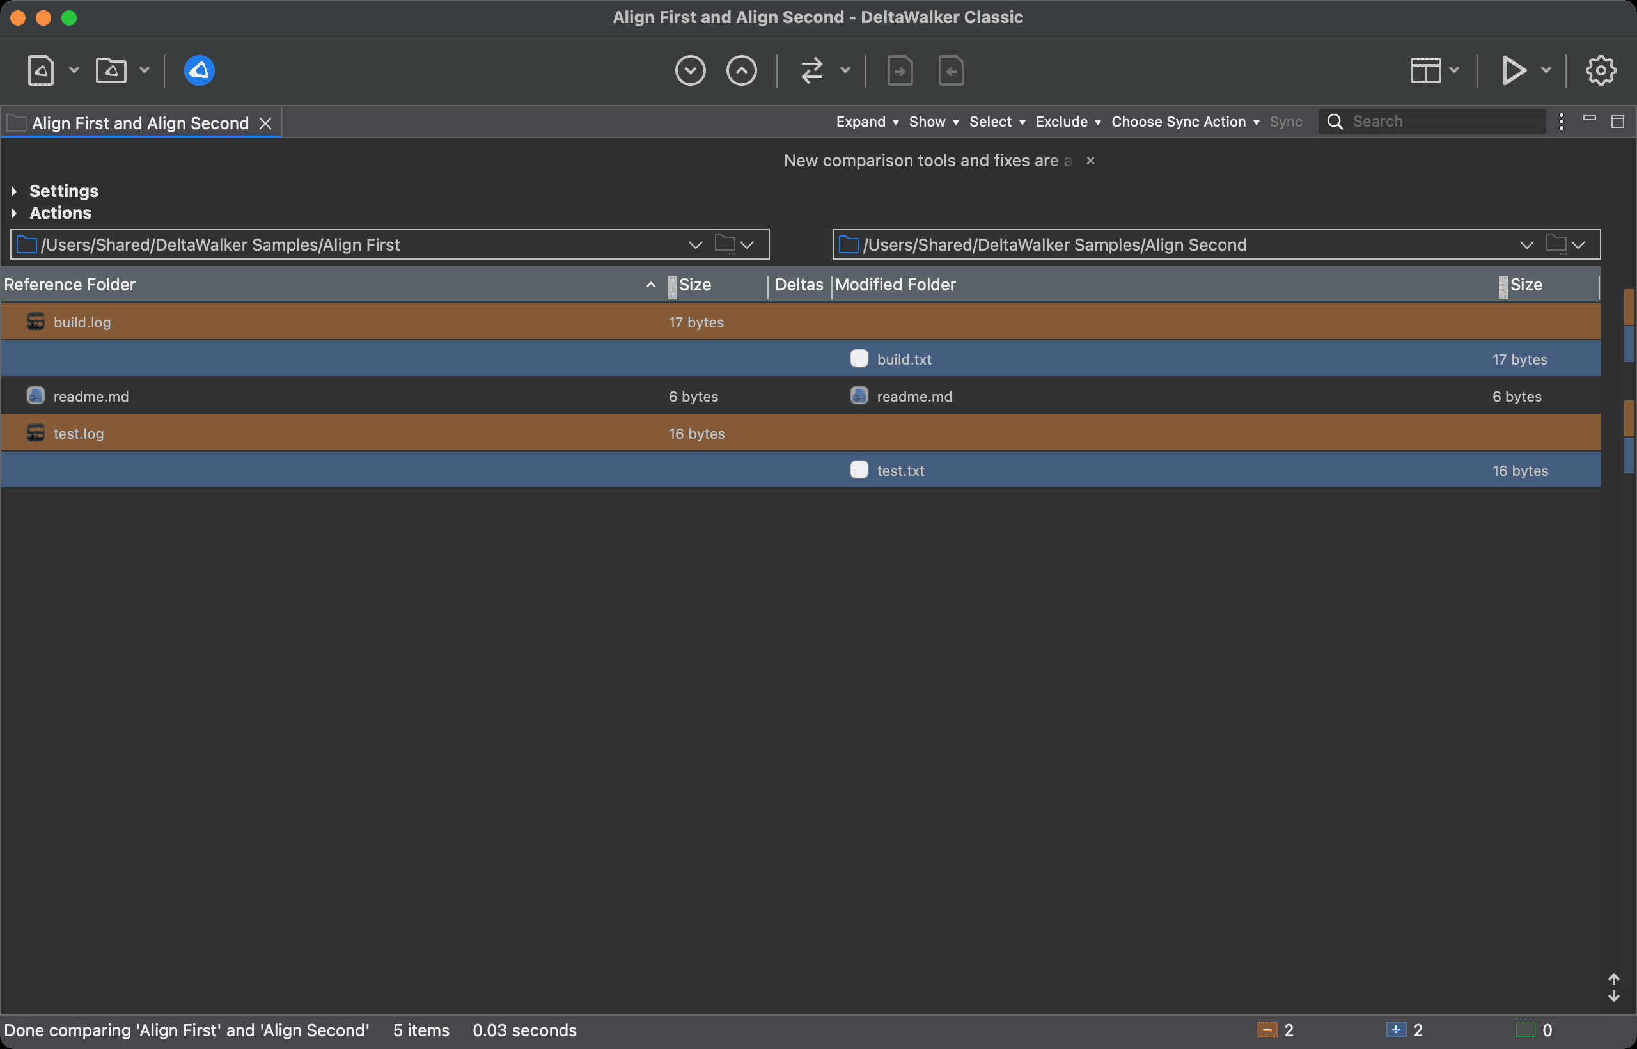Click the new folder comparison icon

[111, 70]
